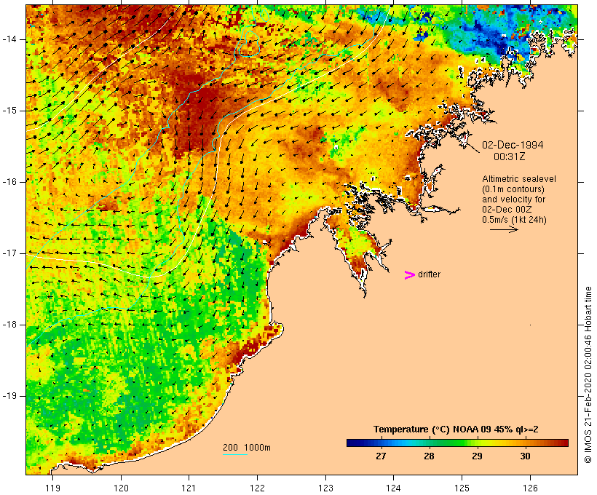Click the longitude label '121'
597x495 pixels.
coord(189,488)
